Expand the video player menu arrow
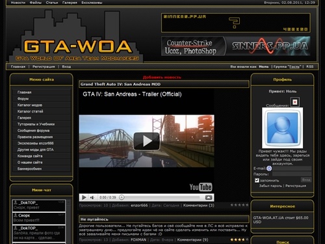This screenshot has width=325, height=244. pos(209,197)
